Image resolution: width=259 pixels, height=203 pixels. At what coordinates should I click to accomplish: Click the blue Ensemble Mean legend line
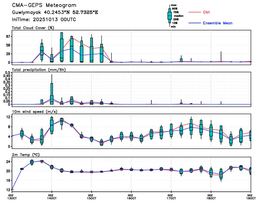(195, 23)
